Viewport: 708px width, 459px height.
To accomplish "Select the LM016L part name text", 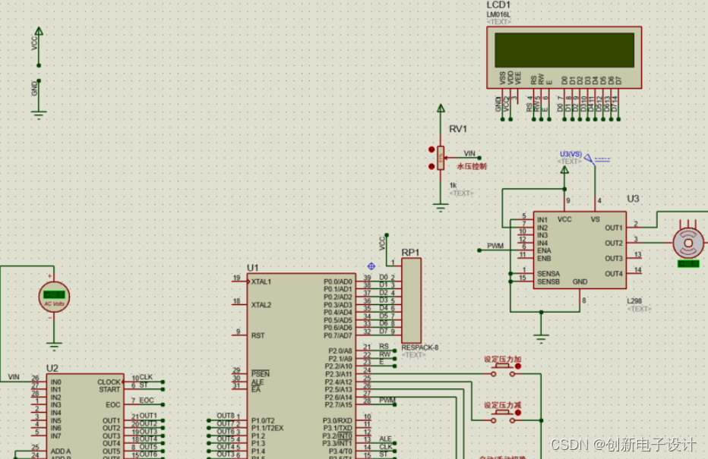I will click(x=498, y=14).
